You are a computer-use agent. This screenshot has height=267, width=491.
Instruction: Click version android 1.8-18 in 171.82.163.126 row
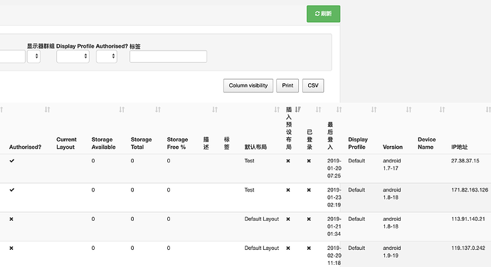point(392,194)
